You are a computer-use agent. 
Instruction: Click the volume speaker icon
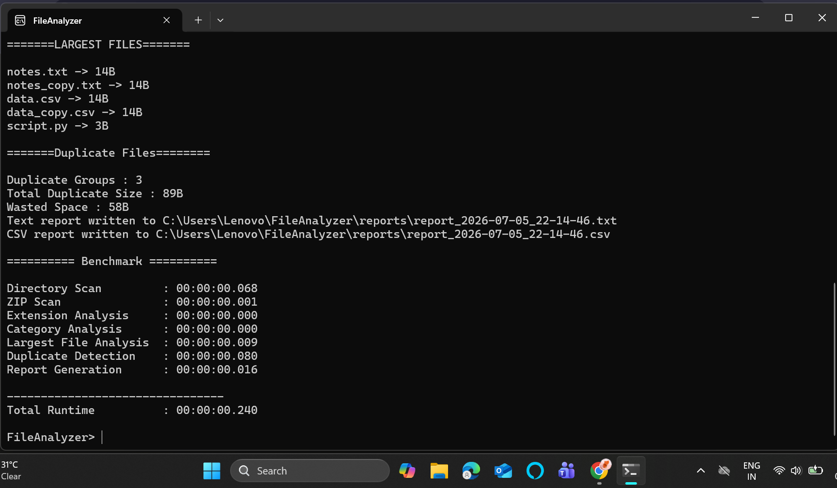pos(796,471)
